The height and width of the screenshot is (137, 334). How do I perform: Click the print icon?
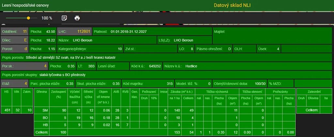[x=77, y=18]
